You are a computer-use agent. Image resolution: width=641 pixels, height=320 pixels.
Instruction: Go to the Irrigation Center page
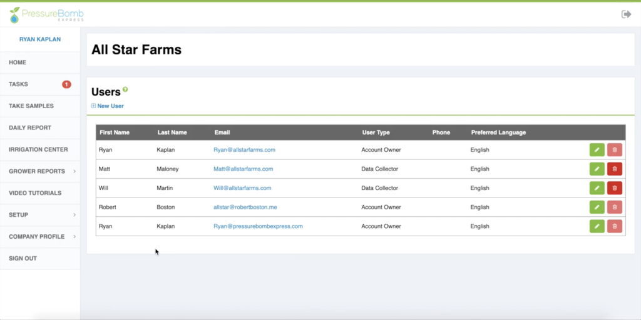coord(38,149)
